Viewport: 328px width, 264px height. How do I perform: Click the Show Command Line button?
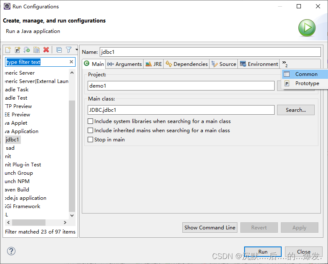(x=210, y=227)
